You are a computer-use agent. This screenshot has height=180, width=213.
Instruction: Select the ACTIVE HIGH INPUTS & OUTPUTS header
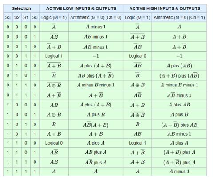click(x=165, y=8)
